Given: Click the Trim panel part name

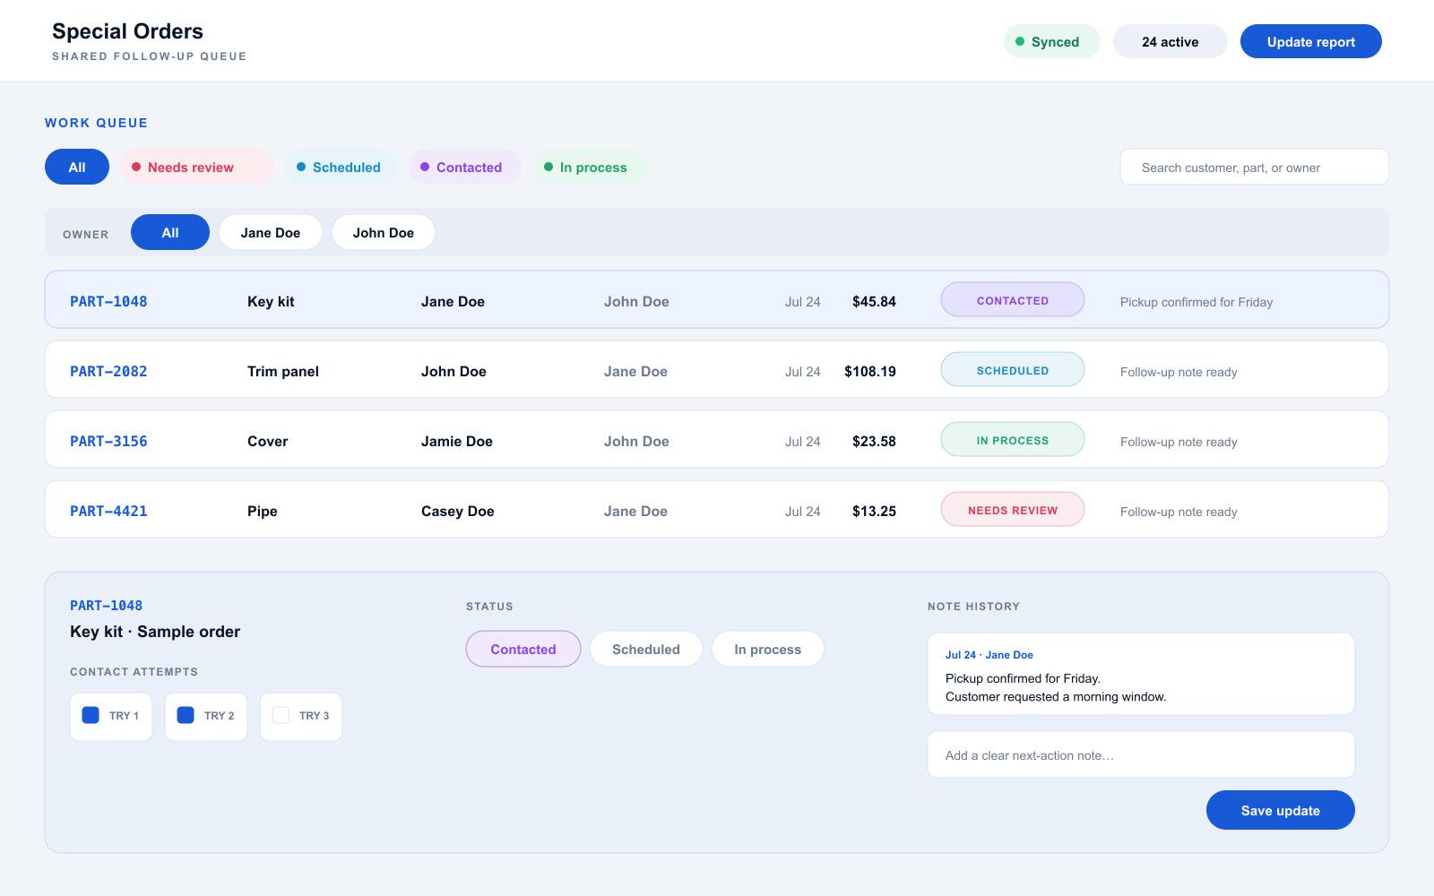Looking at the screenshot, I should pos(283,371).
